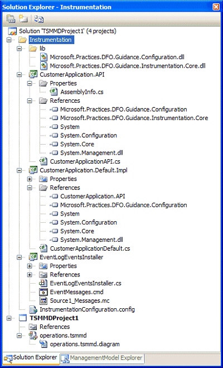223x368 pixels.
Task: Click the TSMMDProject1 project icon
Action: [23, 318]
